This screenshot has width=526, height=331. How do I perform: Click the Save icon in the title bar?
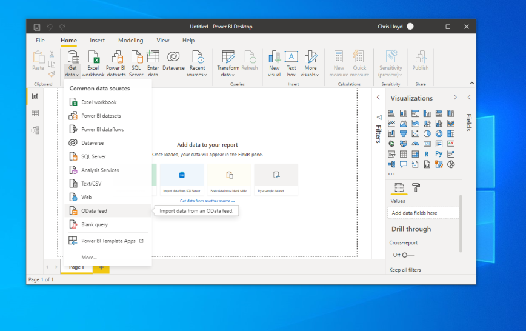[37, 27]
